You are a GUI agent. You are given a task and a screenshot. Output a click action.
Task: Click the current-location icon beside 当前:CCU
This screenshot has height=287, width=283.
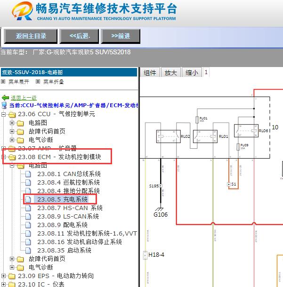4,106
